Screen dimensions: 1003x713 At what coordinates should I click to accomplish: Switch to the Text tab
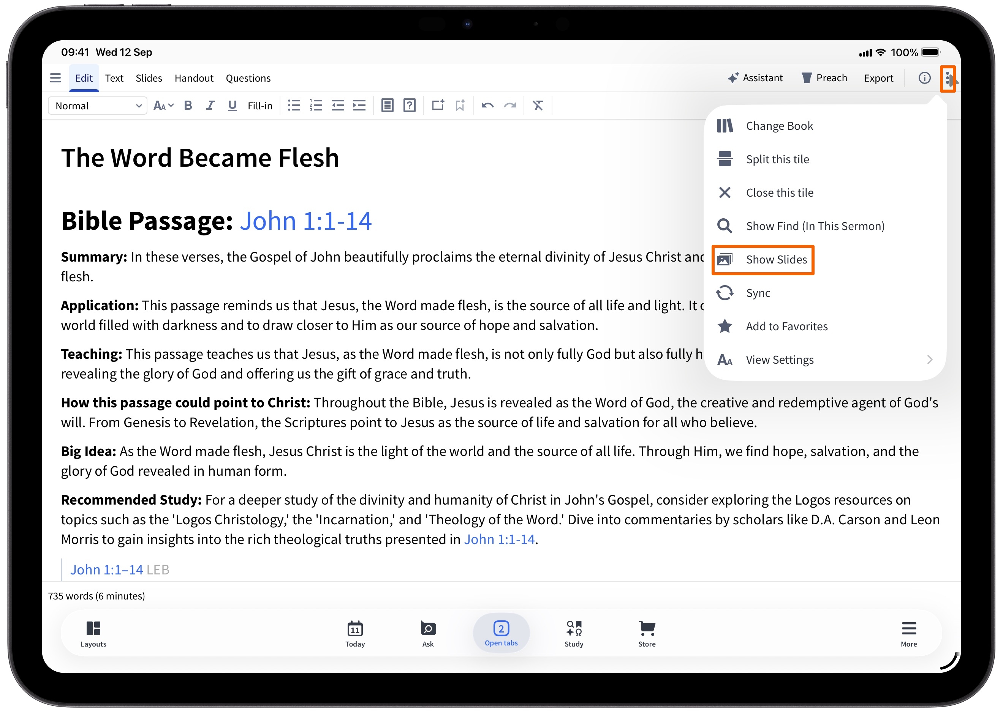tap(114, 78)
